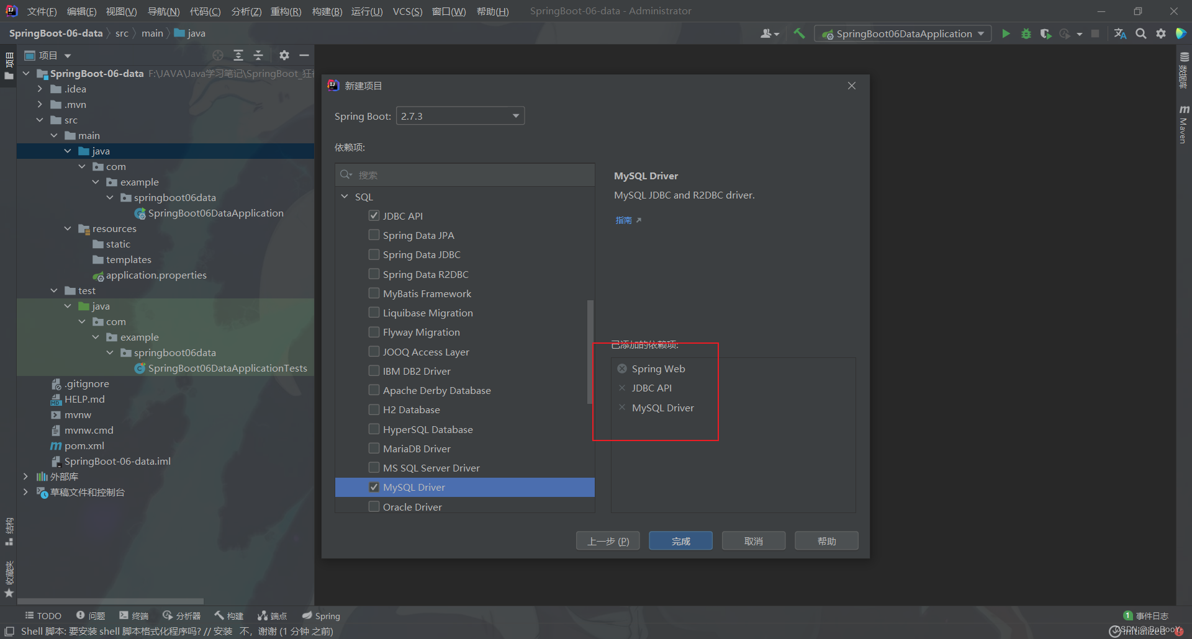This screenshot has height=639, width=1192.
Task: Open the database tool window icon
Action: click(1183, 69)
